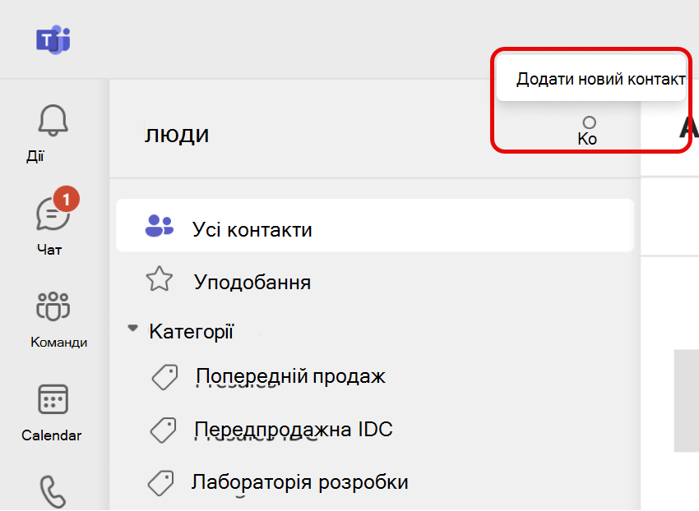Click the tag icon for Попередній продаж
The height and width of the screenshot is (511, 699).
click(164, 377)
